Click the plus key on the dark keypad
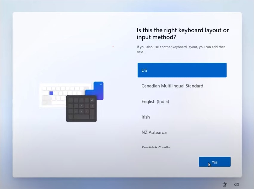The height and width of the screenshot is (189, 254). [92, 106]
